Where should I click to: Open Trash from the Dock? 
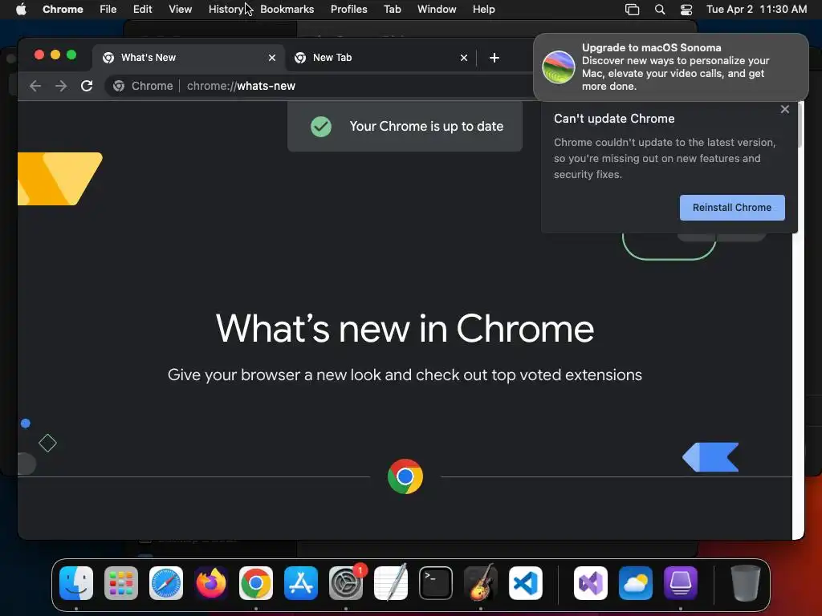coord(746,583)
